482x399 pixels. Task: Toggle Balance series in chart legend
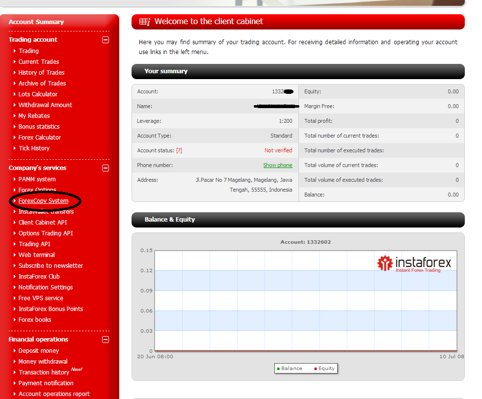click(290, 368)
